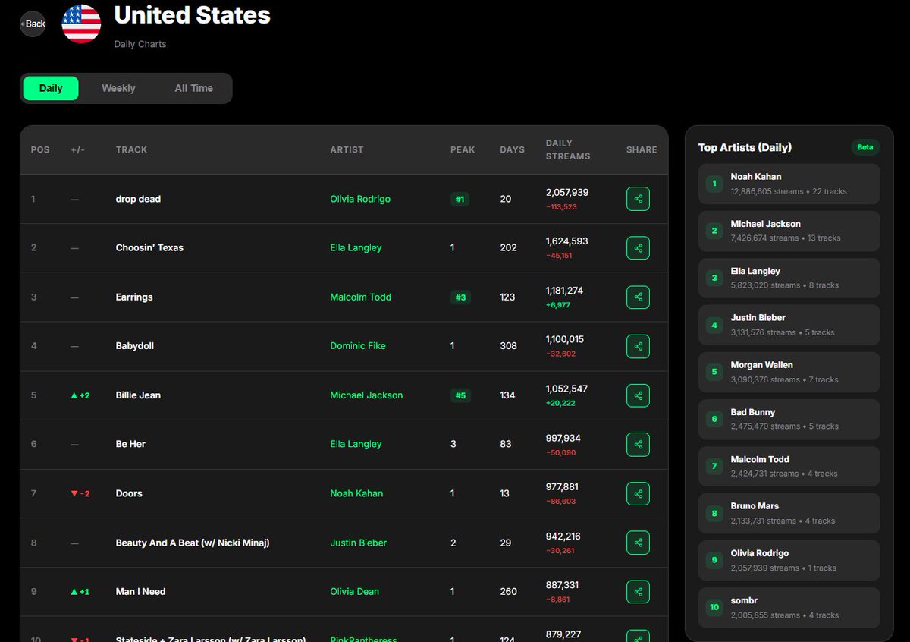The image size is (910, 642).
Task: Open Olivia Dean artist link
Action: coord(354,591)
